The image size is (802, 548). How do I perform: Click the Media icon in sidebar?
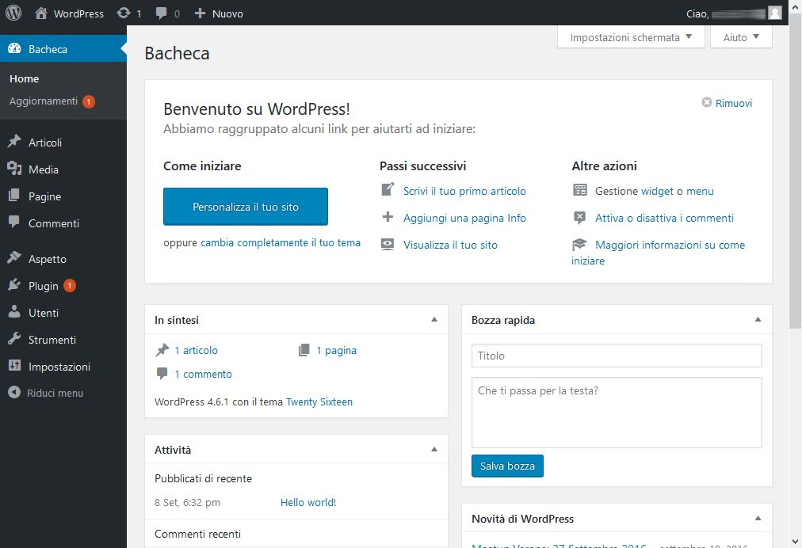[14, 169]
